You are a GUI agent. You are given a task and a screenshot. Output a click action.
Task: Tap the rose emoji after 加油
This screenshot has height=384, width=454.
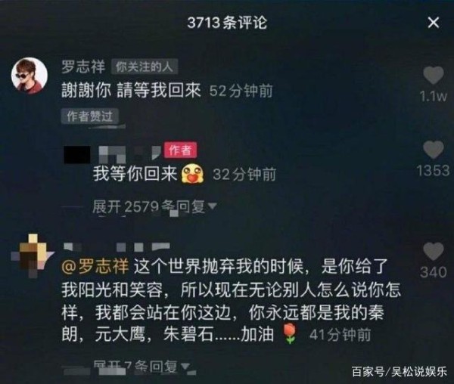pos(290,333)
